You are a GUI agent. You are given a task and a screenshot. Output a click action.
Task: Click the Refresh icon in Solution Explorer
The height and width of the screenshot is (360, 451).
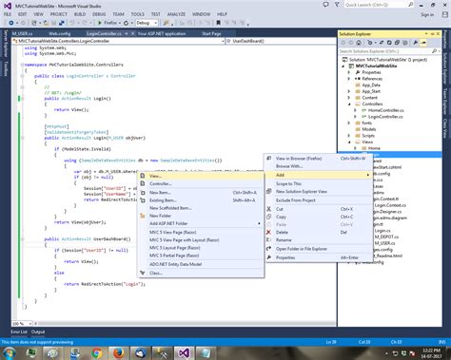coord(389,43)
